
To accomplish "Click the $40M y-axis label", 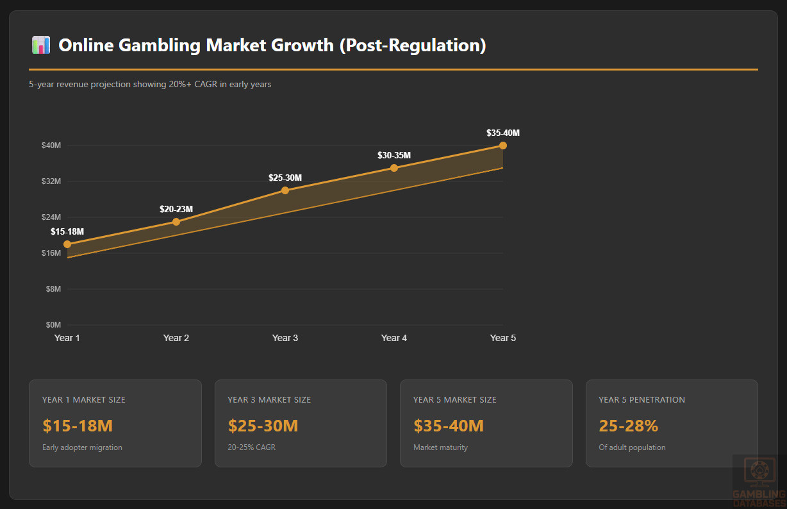I will 51,146.
